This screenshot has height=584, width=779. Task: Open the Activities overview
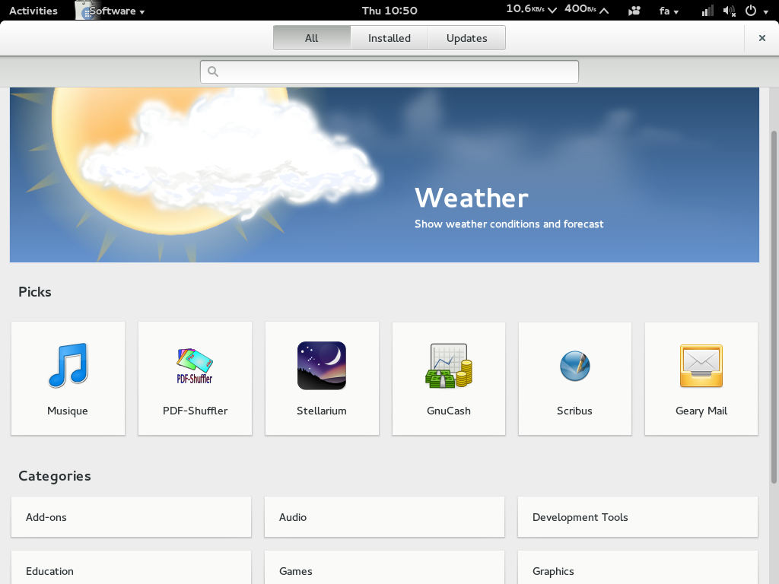33,11
